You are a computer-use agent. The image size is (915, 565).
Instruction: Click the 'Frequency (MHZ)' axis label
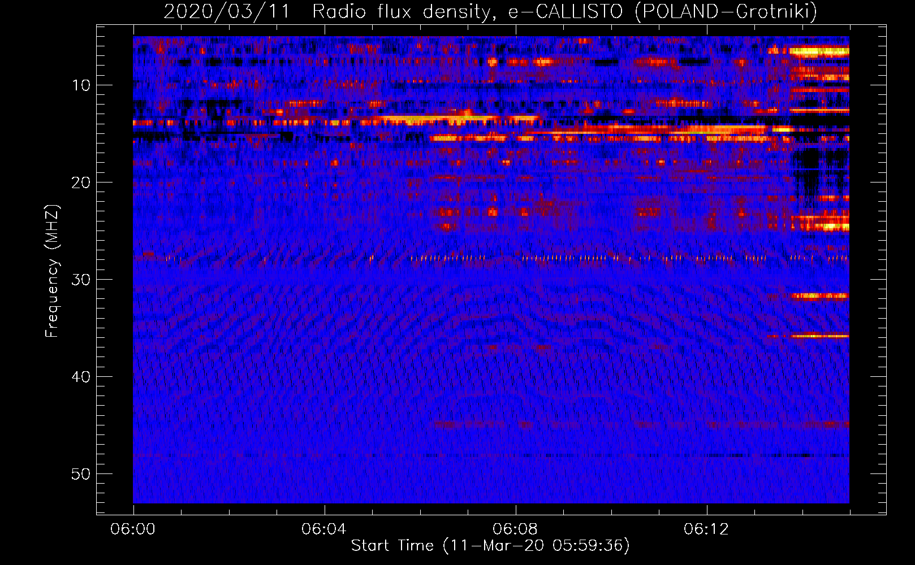click(52, 271)
